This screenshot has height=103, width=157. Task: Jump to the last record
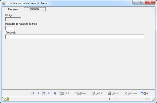[55, 93]
